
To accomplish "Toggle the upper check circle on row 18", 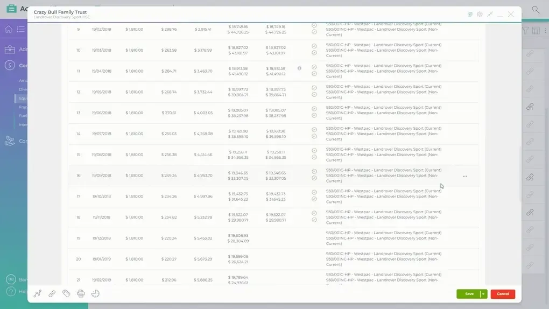I will coord(314,213).
